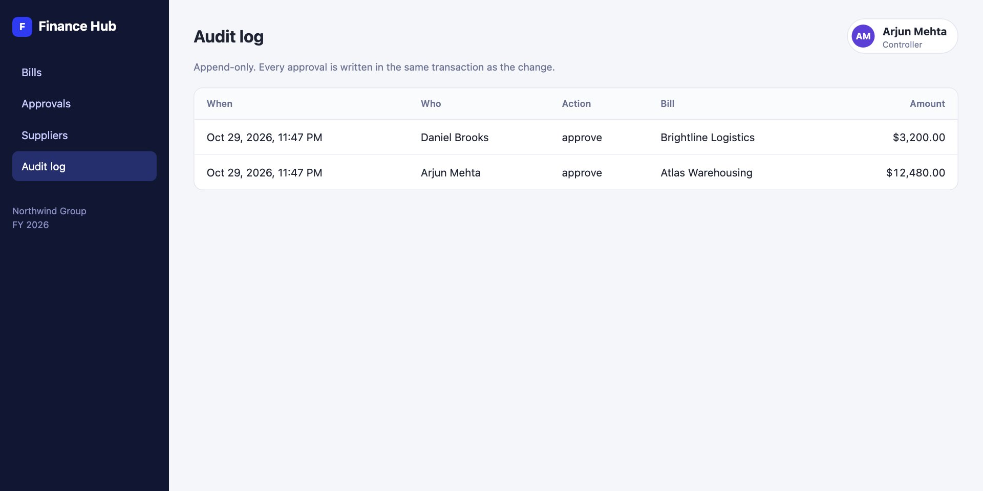983x491 pixels.
Task: Open the Suppliers section
Action: coord(84,136)
